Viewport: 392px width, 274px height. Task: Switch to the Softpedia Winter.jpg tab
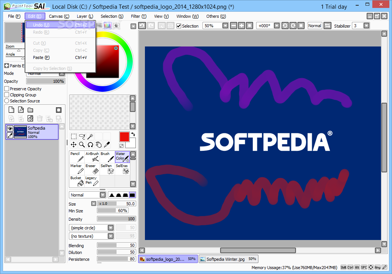(228, 259)
